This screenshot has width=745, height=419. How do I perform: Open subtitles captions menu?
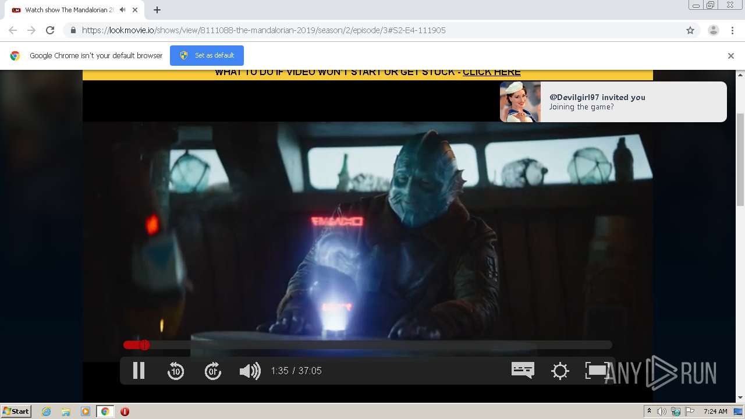523,370
